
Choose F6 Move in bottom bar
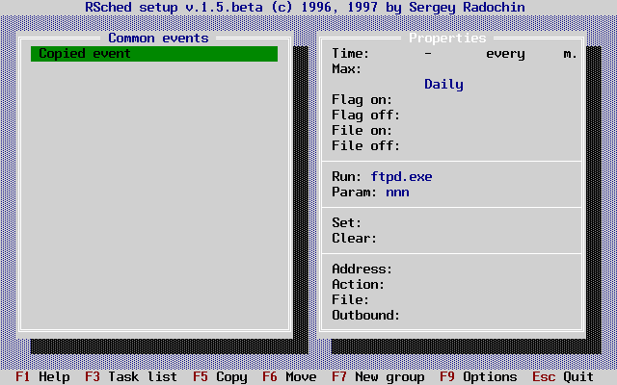click(289, 376)
